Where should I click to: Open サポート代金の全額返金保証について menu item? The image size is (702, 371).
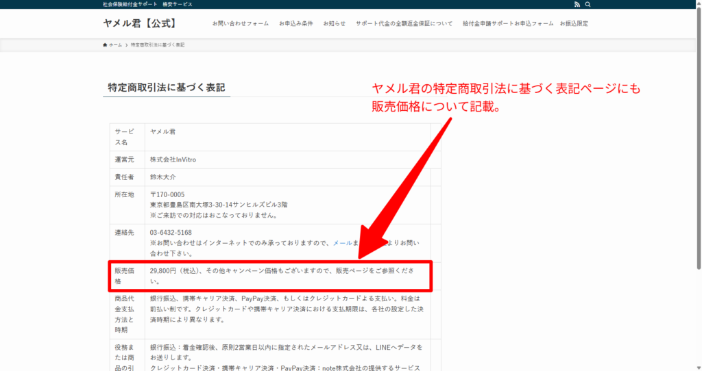coord(404,24)
